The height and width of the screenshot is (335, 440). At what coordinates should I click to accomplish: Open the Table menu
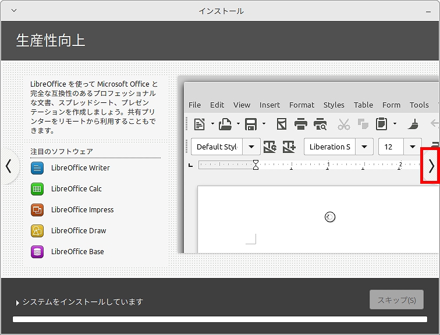(x=363, y=105)
